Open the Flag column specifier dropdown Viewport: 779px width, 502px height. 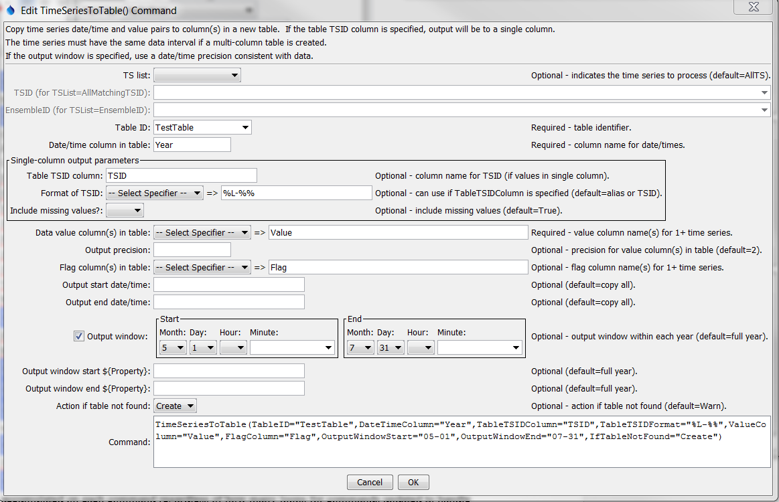pos(202,267)
